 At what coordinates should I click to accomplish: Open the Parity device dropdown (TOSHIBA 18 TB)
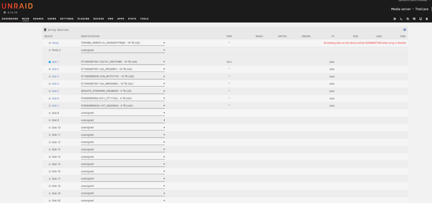(123, 43)
